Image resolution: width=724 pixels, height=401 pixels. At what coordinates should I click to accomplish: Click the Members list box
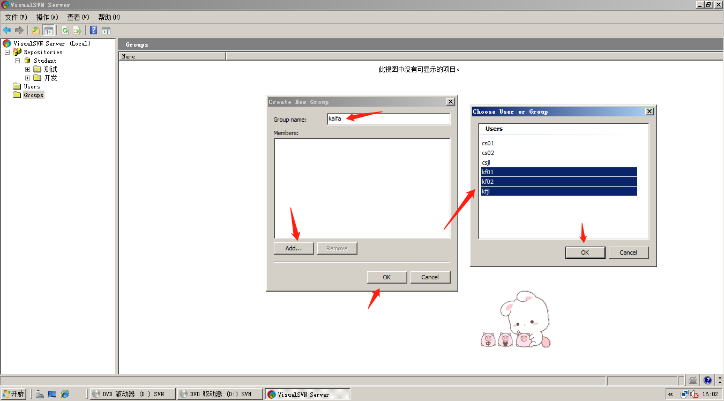(x=362, y=188)
